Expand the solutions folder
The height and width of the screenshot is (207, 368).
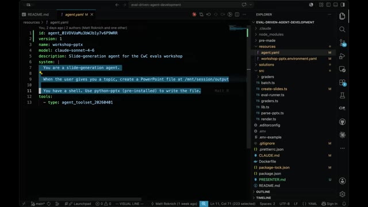pos(266,64)
